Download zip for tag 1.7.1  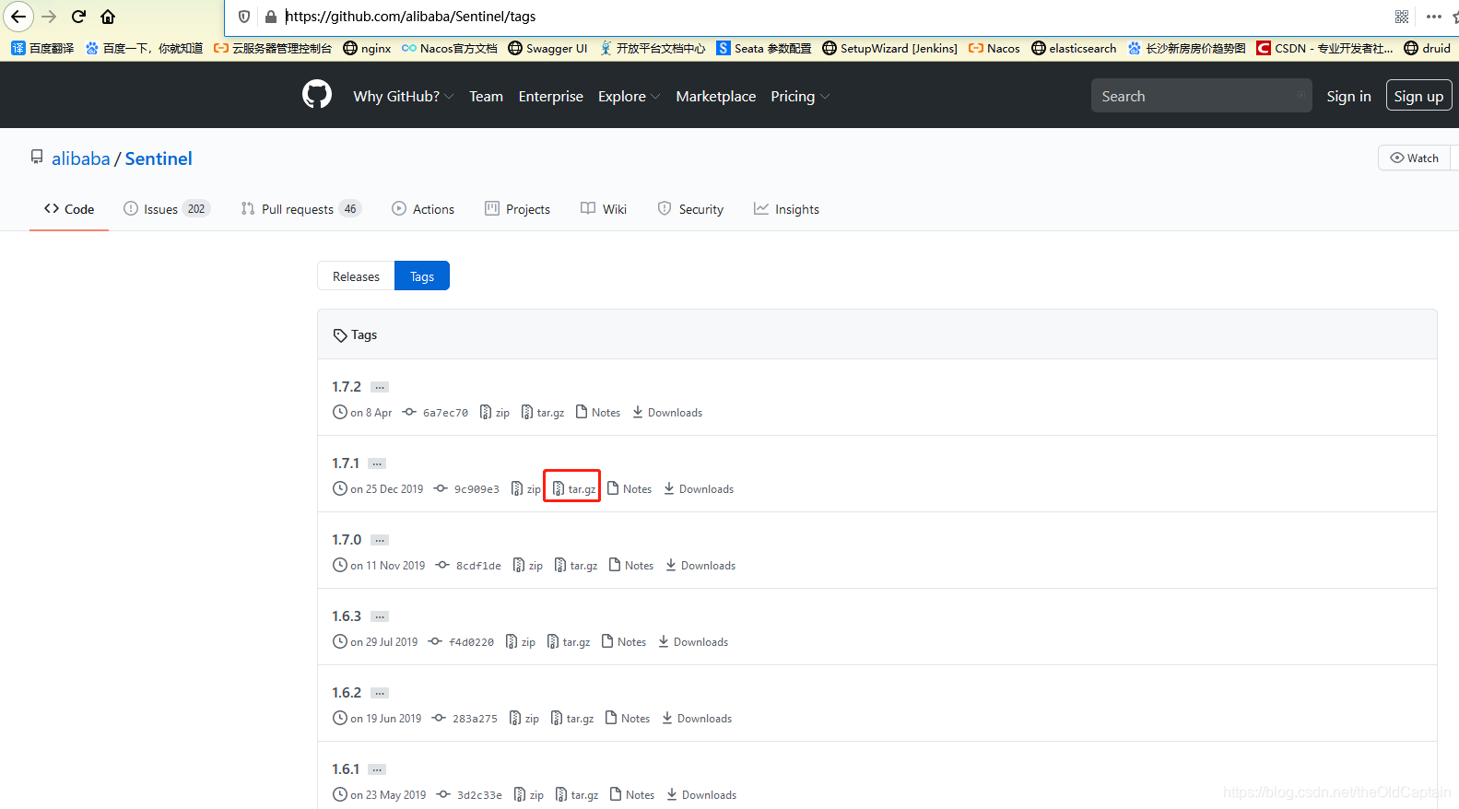point(526,489)
